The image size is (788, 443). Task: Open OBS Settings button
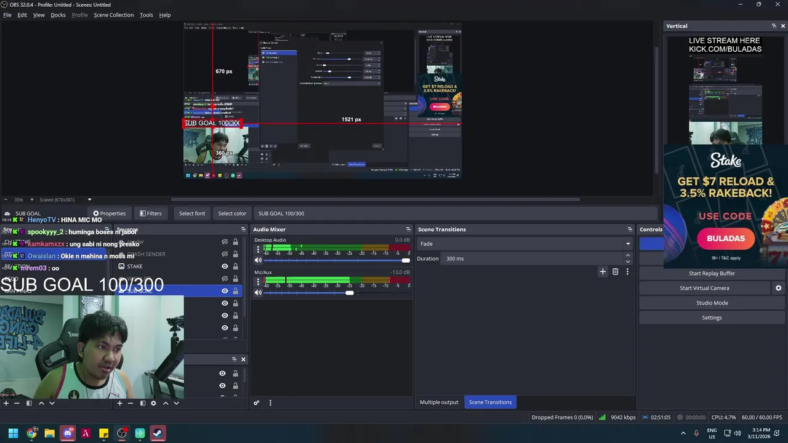(x=712, y=317)
